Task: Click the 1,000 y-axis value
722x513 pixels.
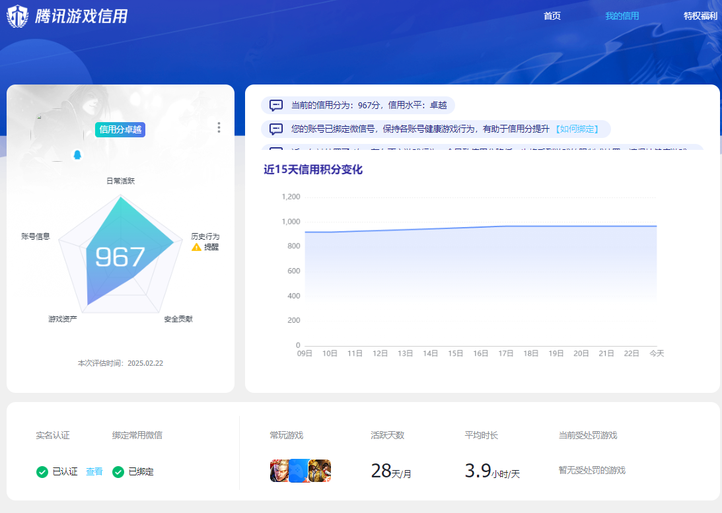Action: point(291,222)
